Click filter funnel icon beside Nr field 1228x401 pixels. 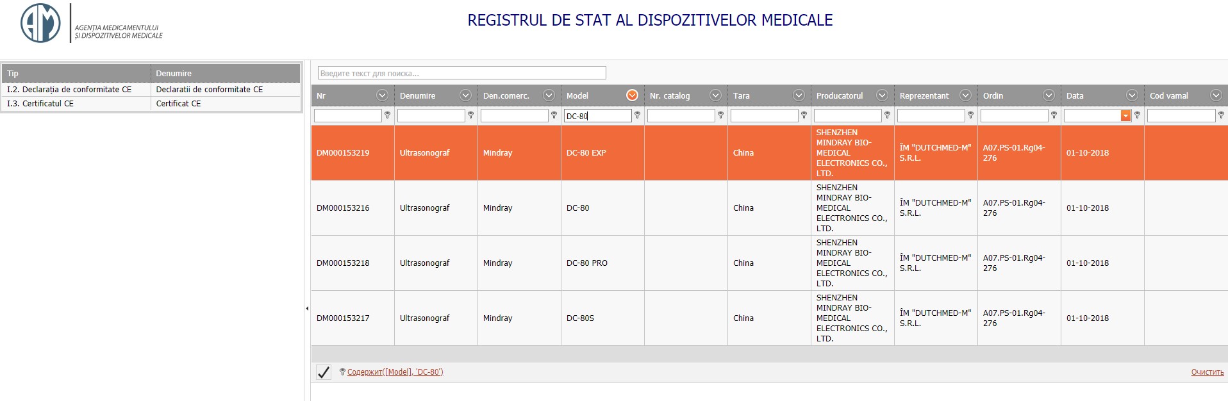tap(387, 115)
